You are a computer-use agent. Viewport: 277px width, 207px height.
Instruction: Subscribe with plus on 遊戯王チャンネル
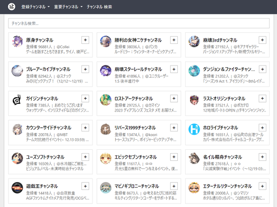point(85,186)
